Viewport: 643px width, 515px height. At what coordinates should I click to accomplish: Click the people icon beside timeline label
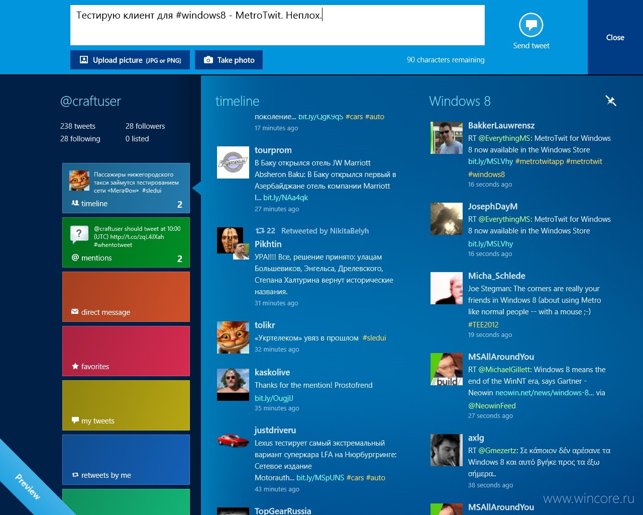point(75,203)
